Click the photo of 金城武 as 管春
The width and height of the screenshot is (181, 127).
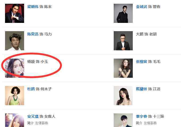123,13
